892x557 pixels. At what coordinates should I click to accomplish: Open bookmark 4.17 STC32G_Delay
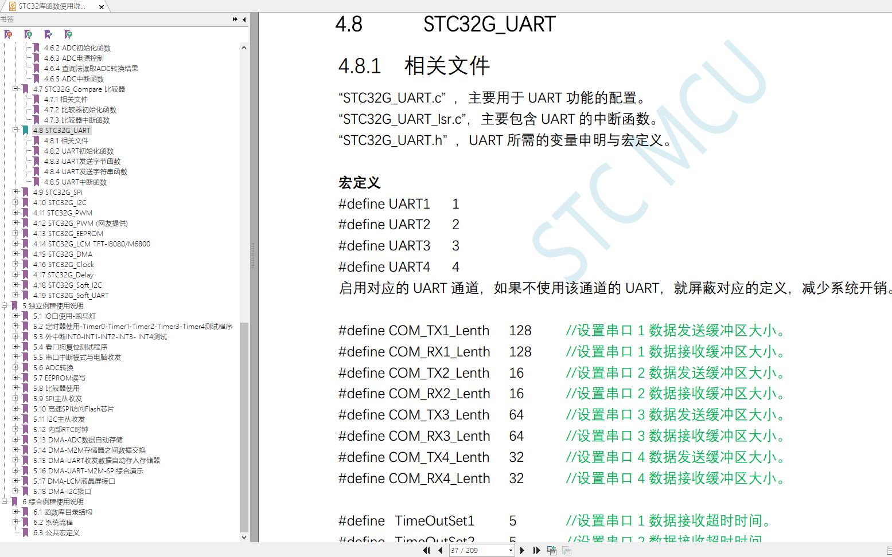63,275
